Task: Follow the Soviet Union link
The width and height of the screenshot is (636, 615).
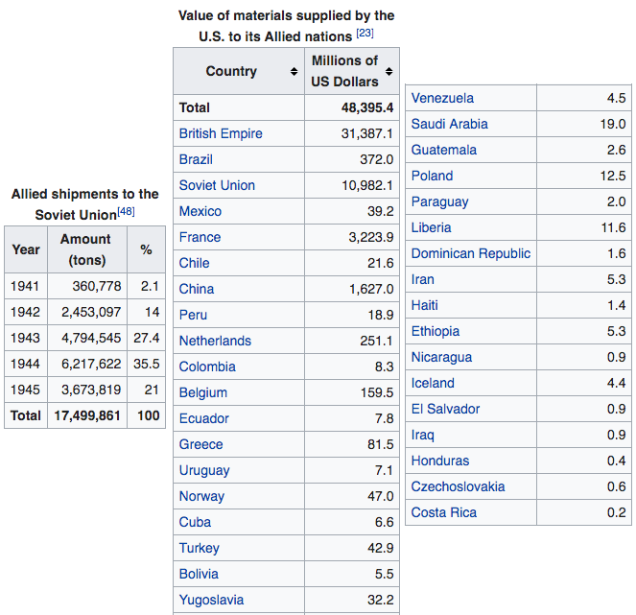Action: click(217, 185)
